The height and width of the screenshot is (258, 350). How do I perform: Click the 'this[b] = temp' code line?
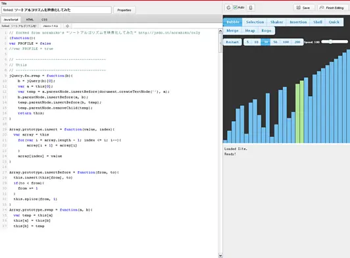29,226
